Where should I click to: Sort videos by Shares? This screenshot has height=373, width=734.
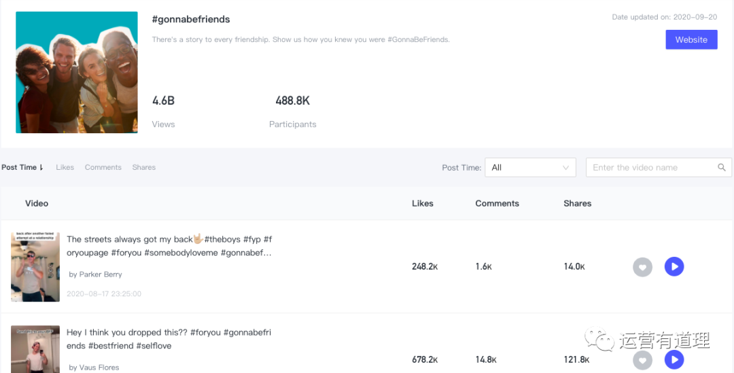coord(143,167)
